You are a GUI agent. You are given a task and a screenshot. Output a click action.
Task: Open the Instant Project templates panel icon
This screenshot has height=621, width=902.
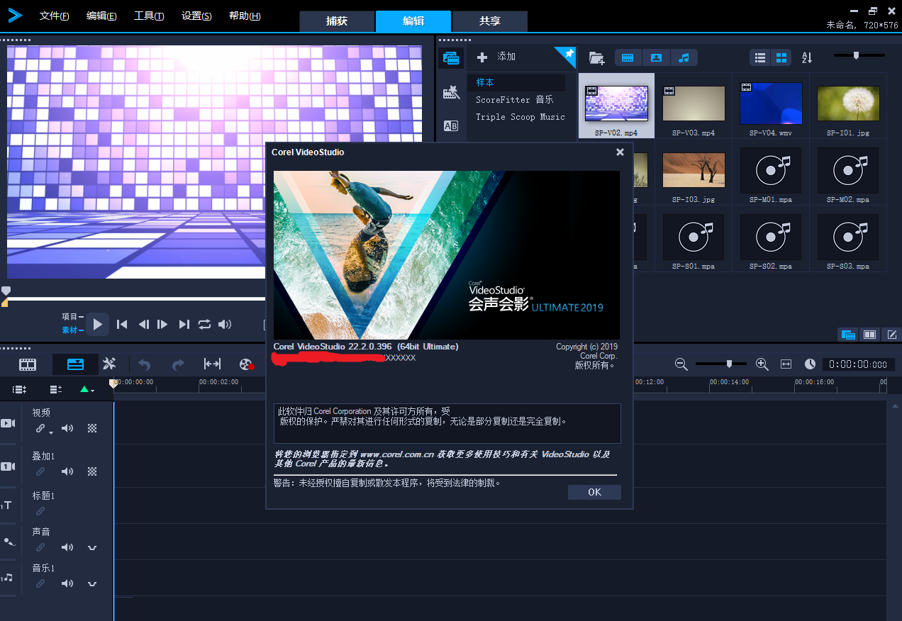(x=451, y=91)
